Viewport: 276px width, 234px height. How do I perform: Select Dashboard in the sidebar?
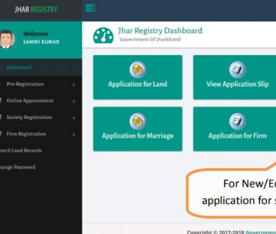tap(41, 67)
